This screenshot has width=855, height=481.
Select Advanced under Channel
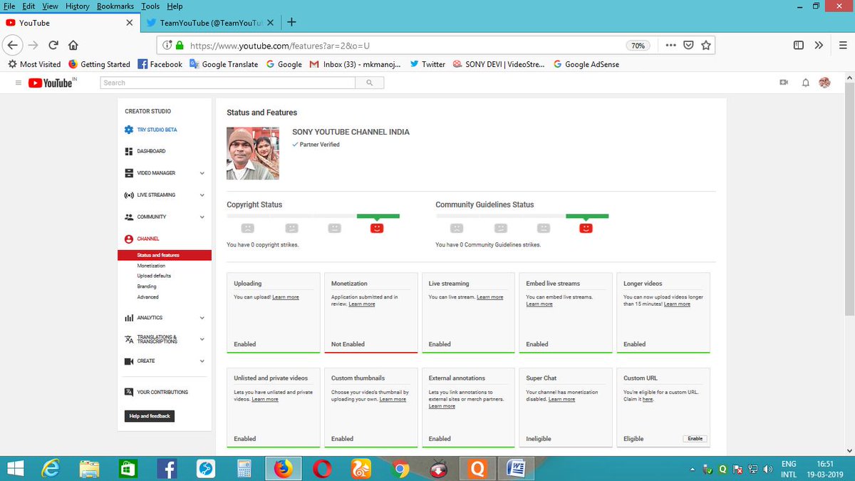(147, 297)
